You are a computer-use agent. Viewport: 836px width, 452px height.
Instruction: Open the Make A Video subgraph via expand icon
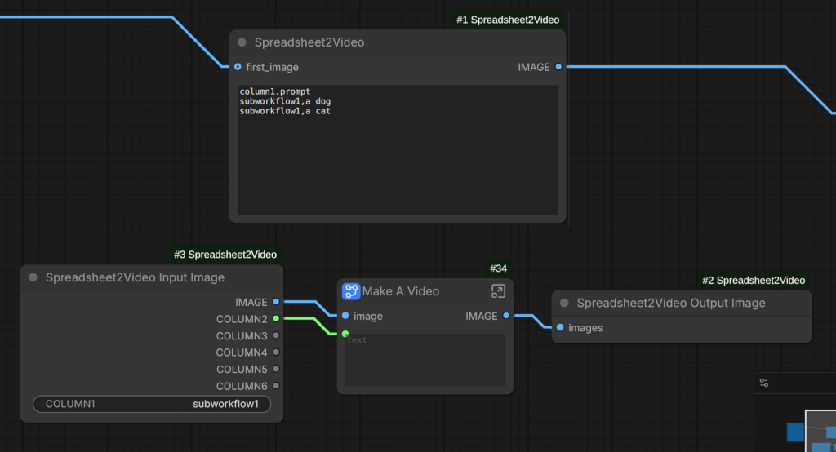[498, 291]
